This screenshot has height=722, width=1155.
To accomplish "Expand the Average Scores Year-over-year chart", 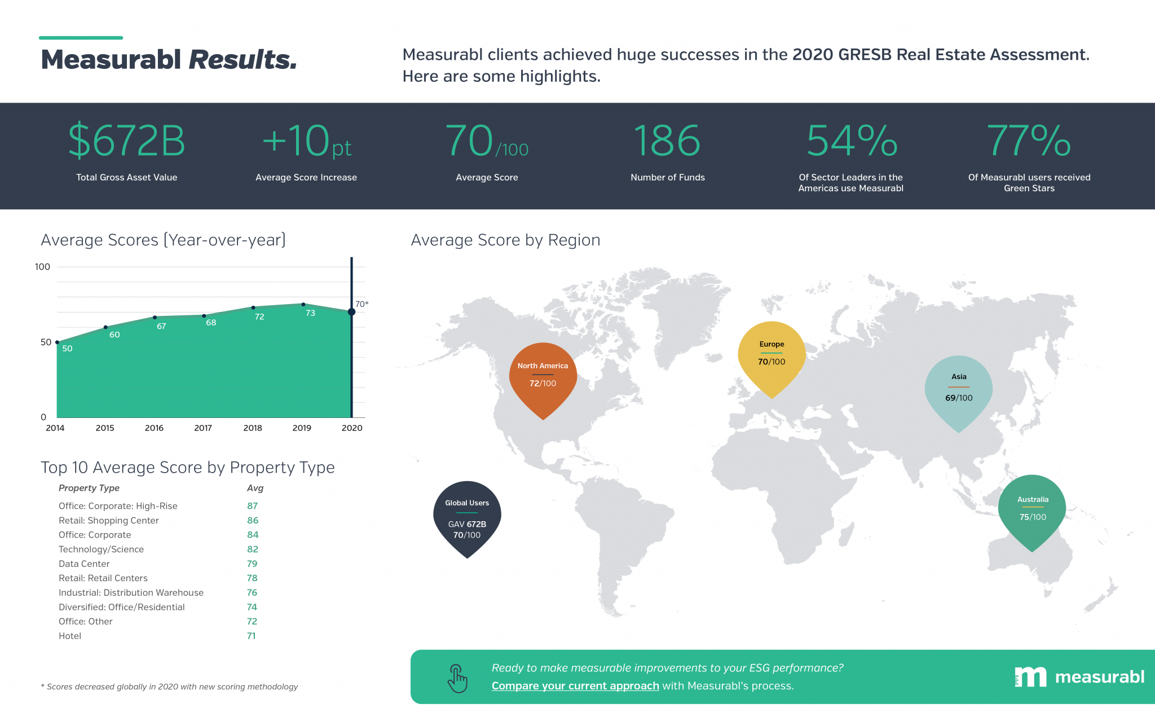I will [x=163, y=240].
